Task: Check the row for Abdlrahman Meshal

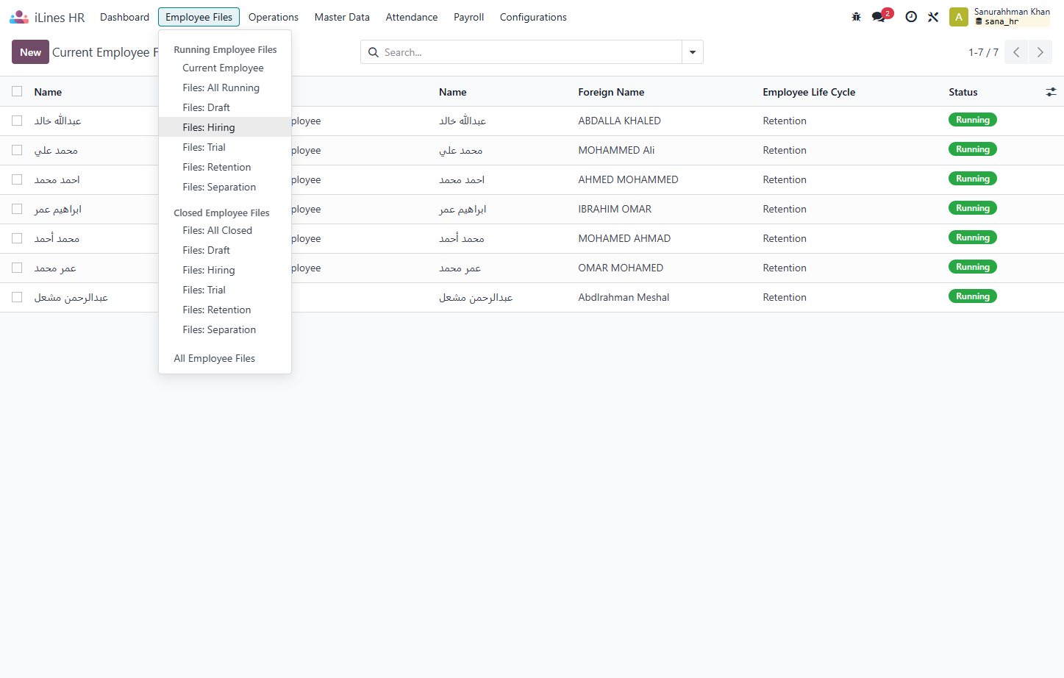Action: tap(17, 297)
